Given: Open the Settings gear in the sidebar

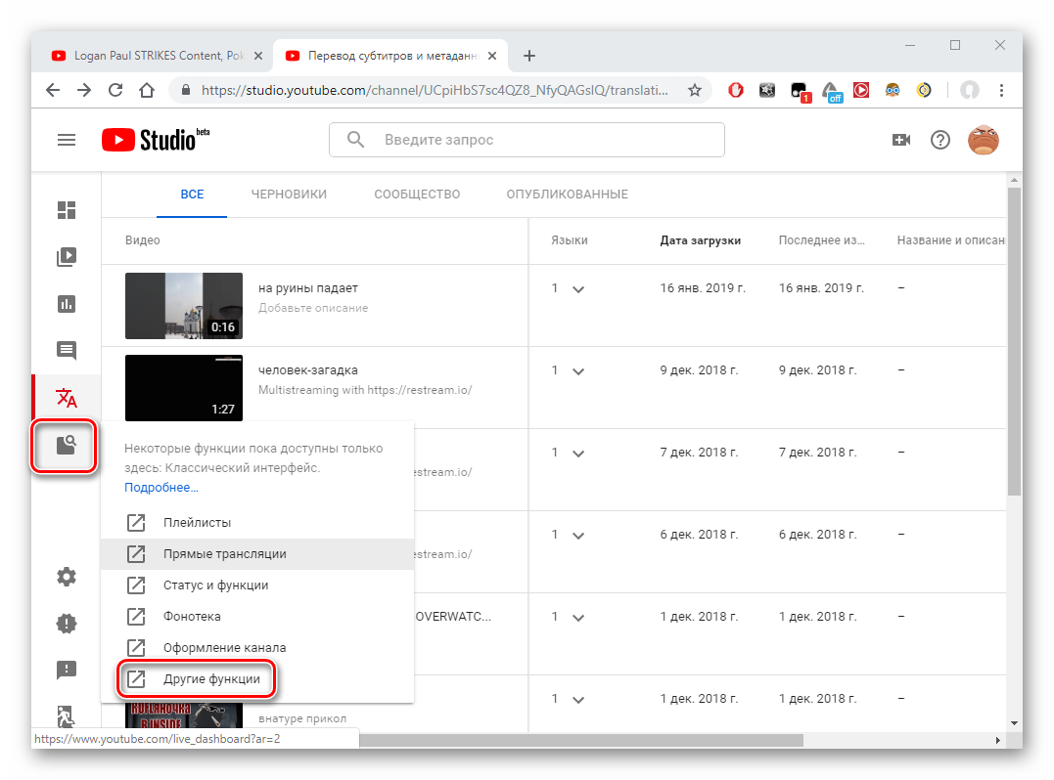Looking at the screenshot, I should (66, 577).
